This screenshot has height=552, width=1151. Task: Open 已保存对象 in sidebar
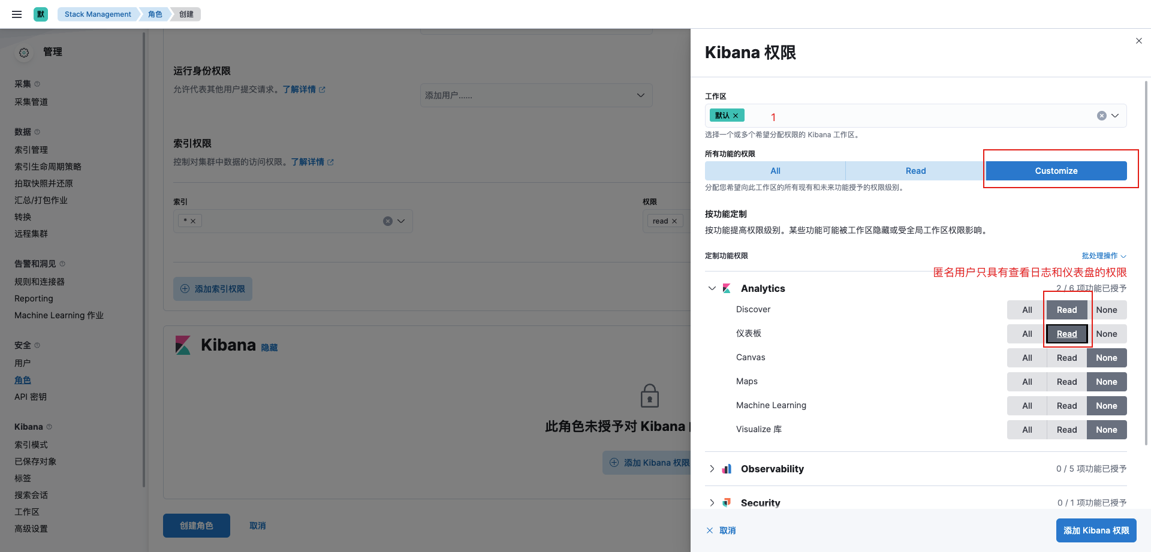pos(35,461)
